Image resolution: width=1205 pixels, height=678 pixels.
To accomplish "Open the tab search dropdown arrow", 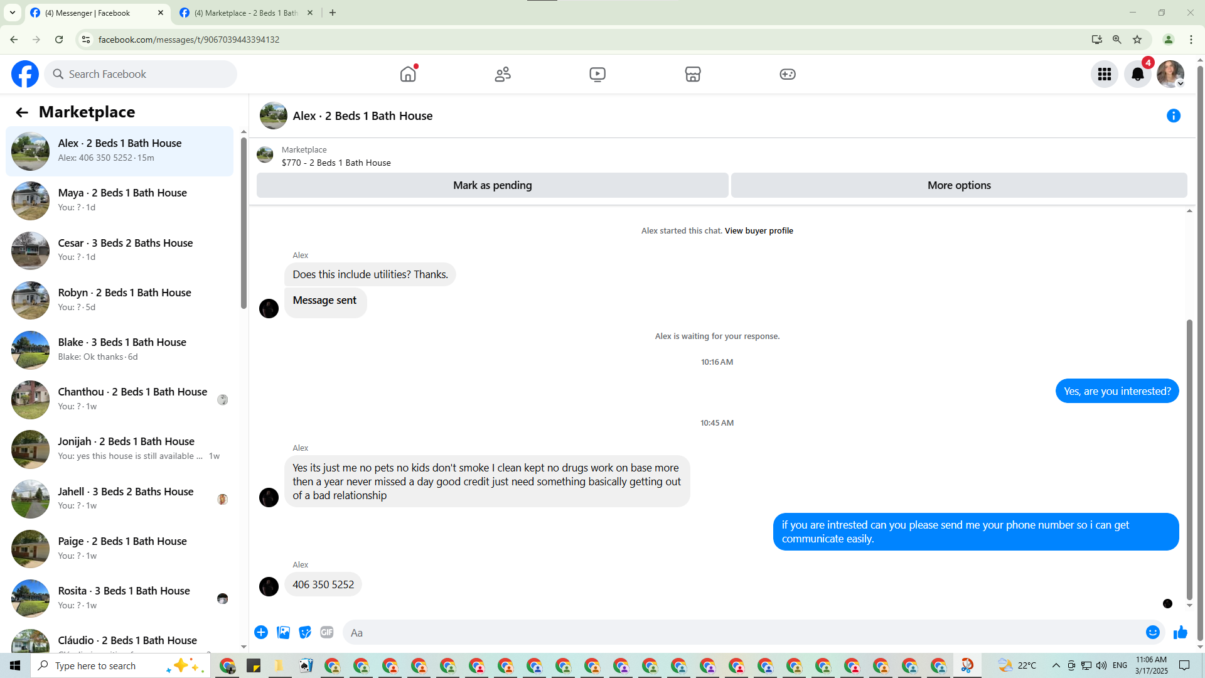I will tap(13, 13).
